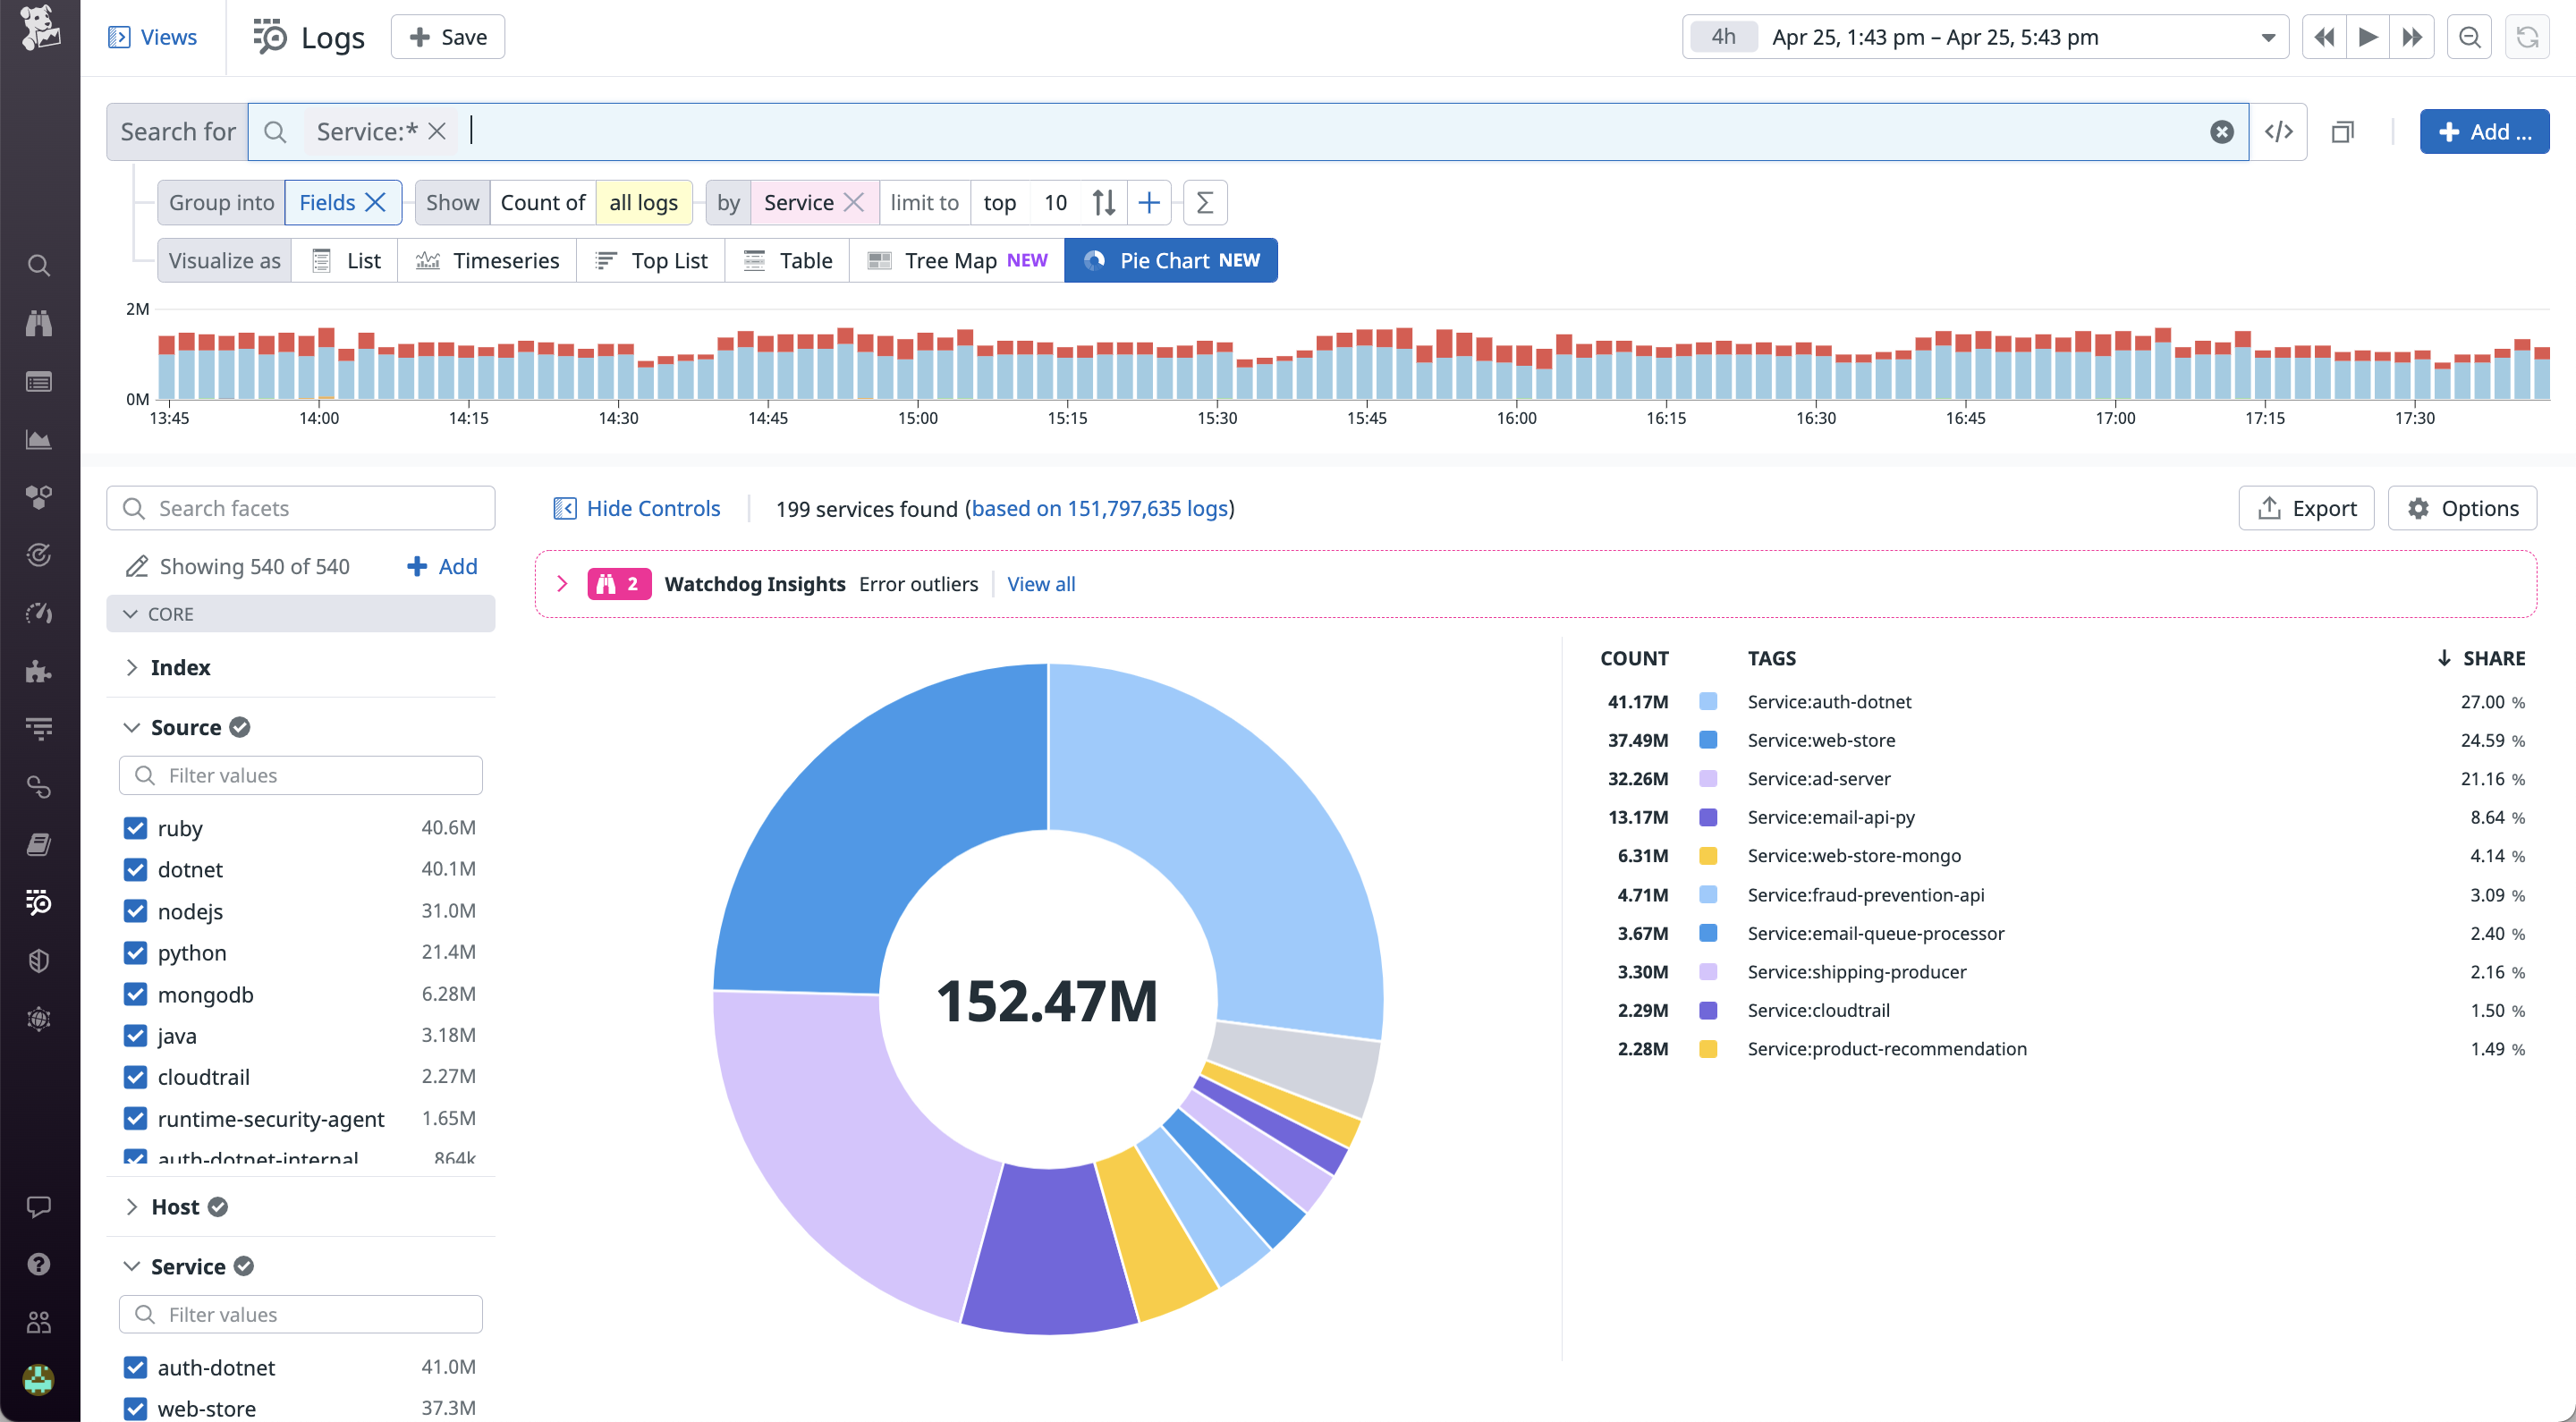Open the Security shield icon in sidebar
2576x1422 pixels.
39,960
